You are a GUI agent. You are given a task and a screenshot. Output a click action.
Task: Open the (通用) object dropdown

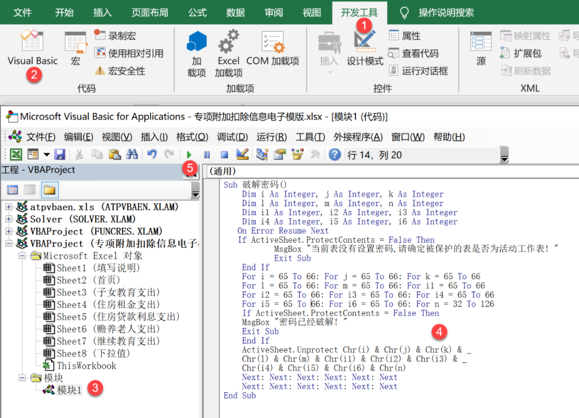click(x=392, y=171)
